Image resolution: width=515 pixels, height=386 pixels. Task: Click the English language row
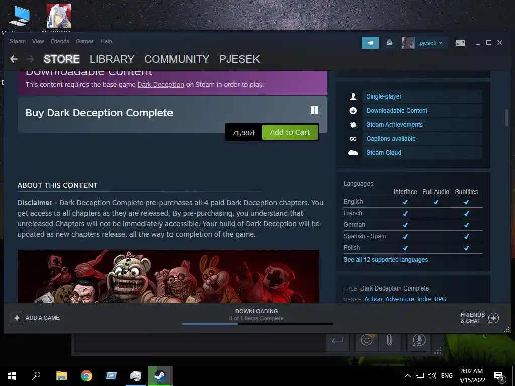412,202
